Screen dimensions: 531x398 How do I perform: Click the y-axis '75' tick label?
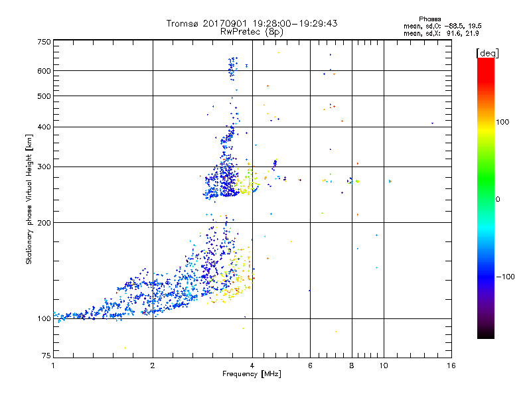tap(46, 356)
